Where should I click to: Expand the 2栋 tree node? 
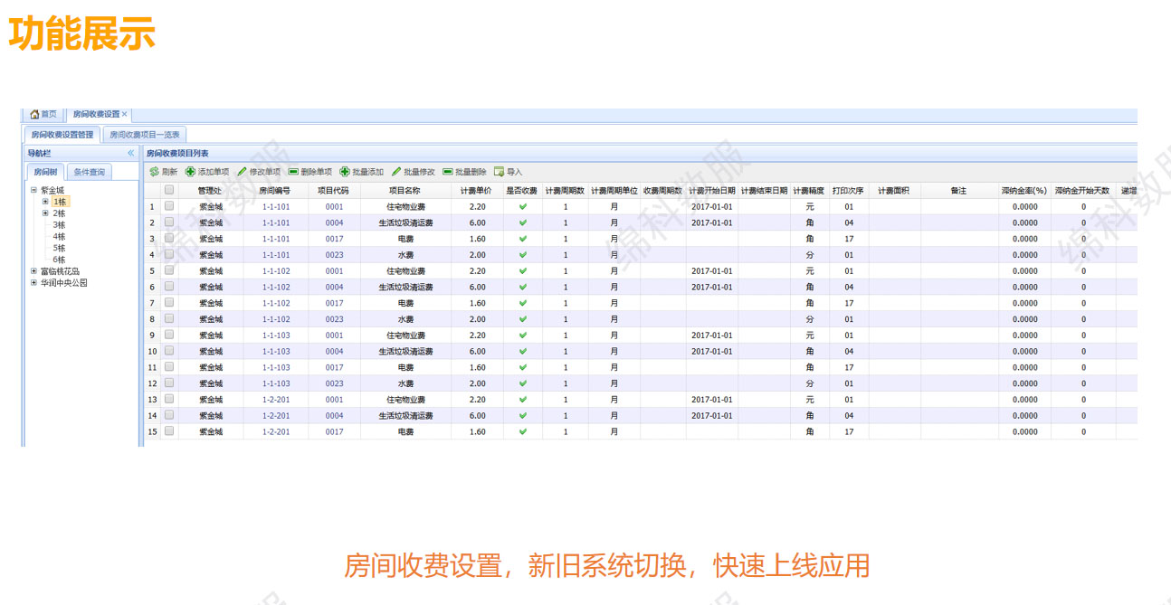[45, 213]
